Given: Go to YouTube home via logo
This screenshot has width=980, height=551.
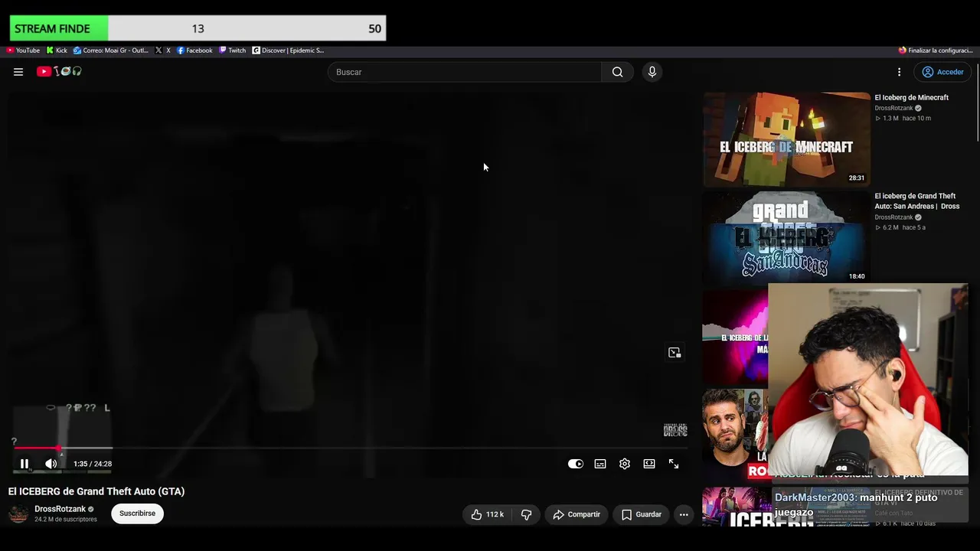Looking at the screenshot, I should coord(59,72).
